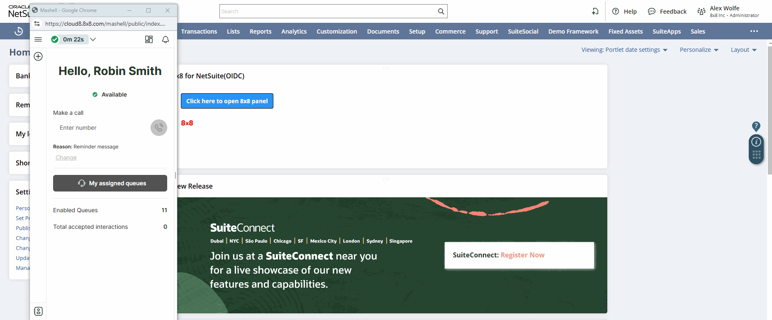Viewport: 772px width, 320px height.
Task: Open the Setup menu
Action: pos(417,32)
